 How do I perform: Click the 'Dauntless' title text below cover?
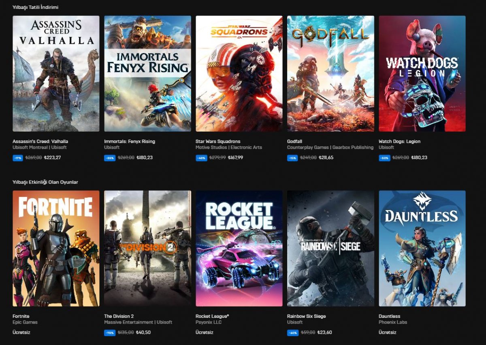pos(389,316)
